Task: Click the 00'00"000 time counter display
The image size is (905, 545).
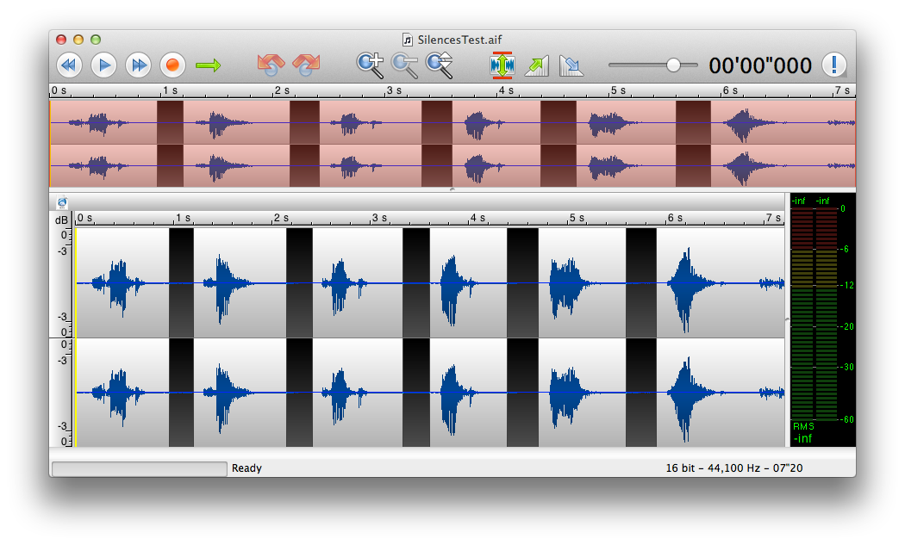Action: [x=760, y=65]
